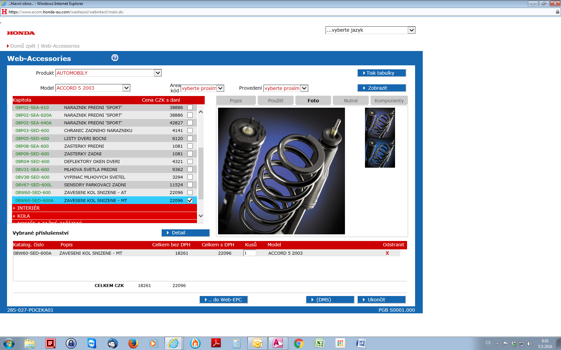Open part link 08W60-SED-600

click(x=33, y=193)
